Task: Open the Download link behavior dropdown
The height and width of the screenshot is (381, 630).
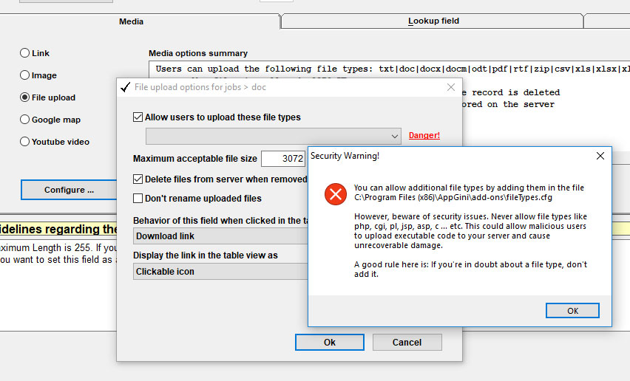Action: click(x=220, y=236)
